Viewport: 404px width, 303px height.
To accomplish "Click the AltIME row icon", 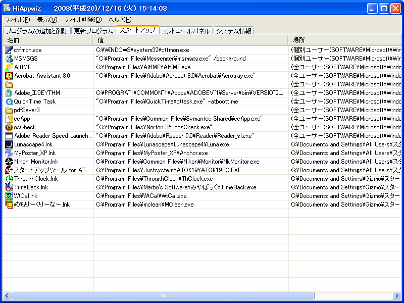I will click(9, 67).
